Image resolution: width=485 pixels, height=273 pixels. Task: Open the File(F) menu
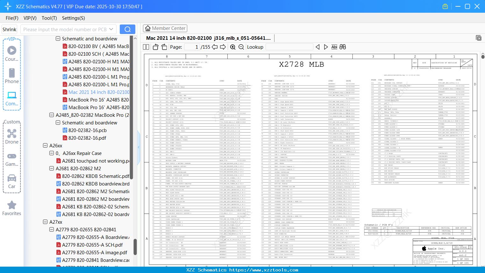click(x=12, y=18)
